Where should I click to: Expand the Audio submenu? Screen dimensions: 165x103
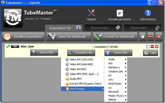[x=116, y=59]
